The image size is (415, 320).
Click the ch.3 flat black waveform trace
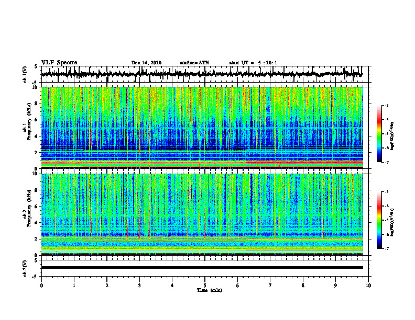coord(202,268)
